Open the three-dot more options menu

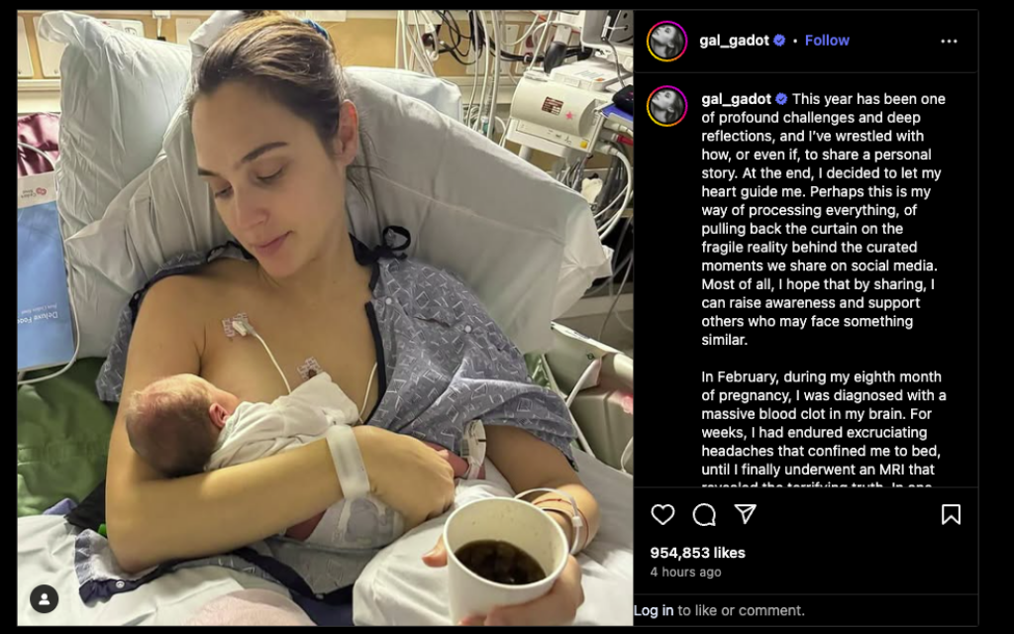949,41
